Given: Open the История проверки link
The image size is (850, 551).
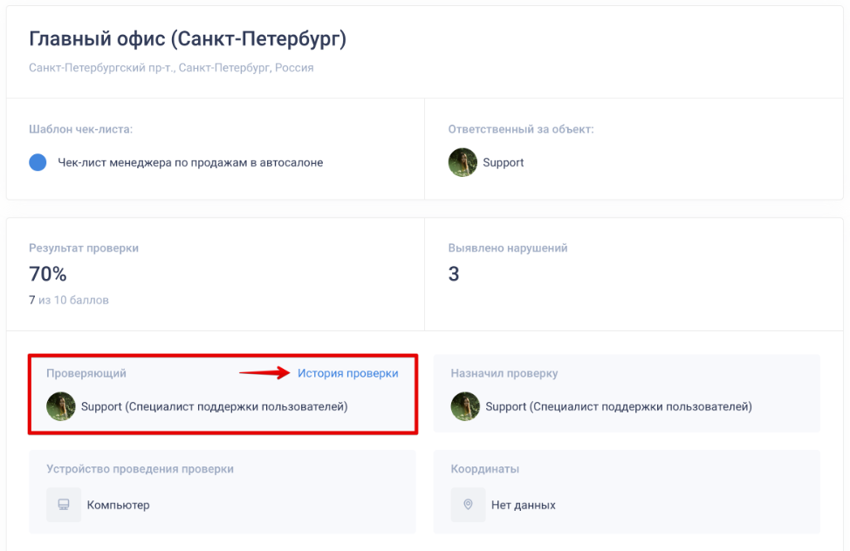Looking at the screenshot, I should point(347,373).
